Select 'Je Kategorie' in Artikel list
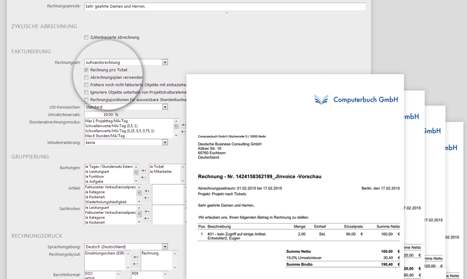This screenshot has height=279, width=467. tap(95, 192)
